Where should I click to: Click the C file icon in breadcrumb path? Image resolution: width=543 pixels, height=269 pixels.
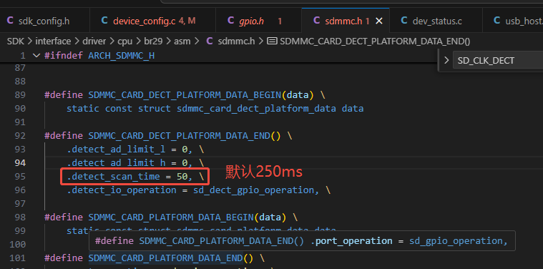click(210, 41)
